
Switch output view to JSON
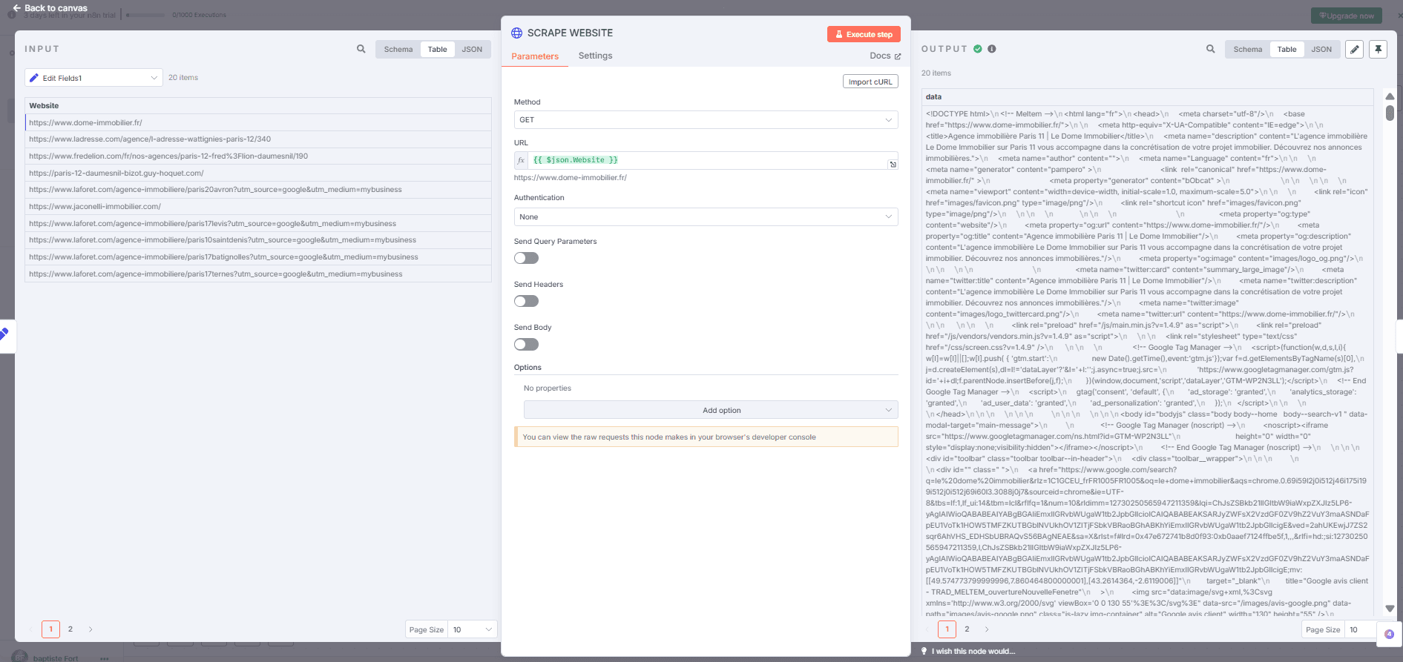1321,50
